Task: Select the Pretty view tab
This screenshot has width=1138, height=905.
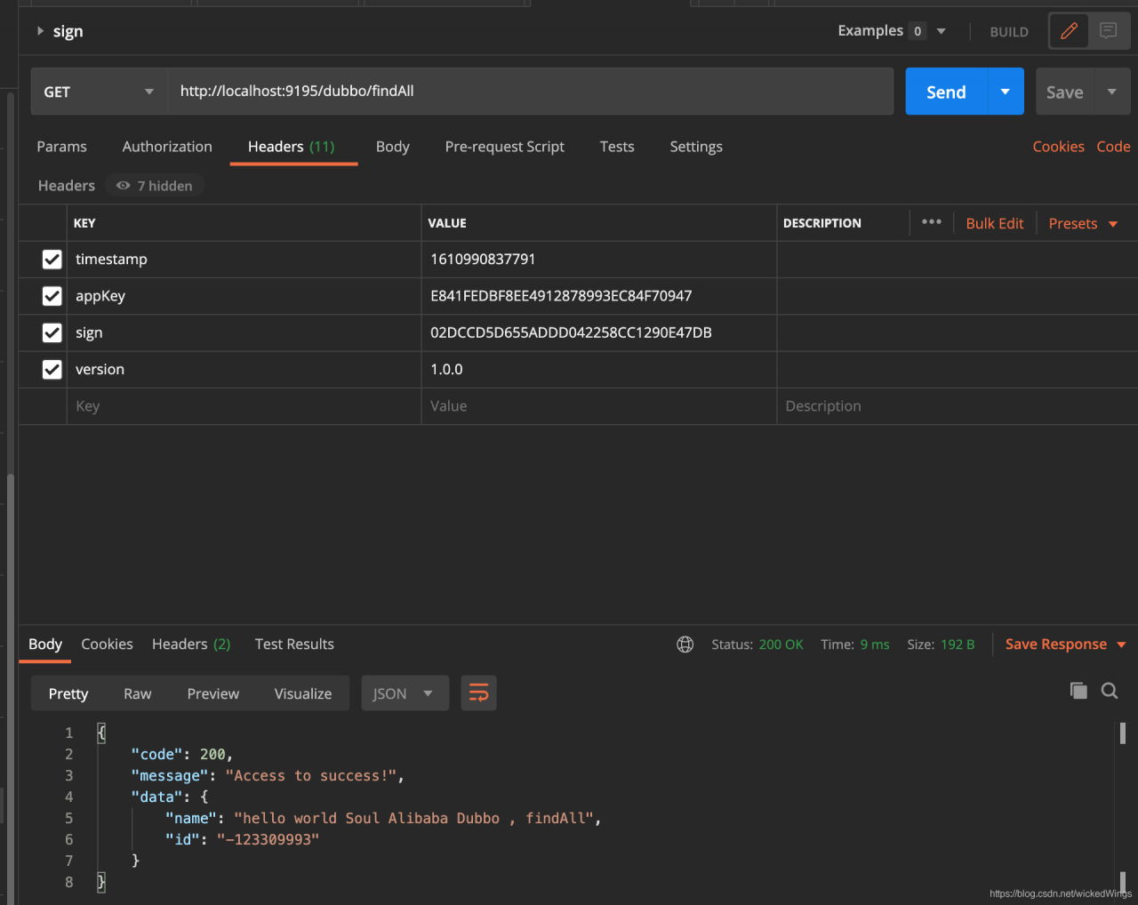Action: [x=68, y=693]
